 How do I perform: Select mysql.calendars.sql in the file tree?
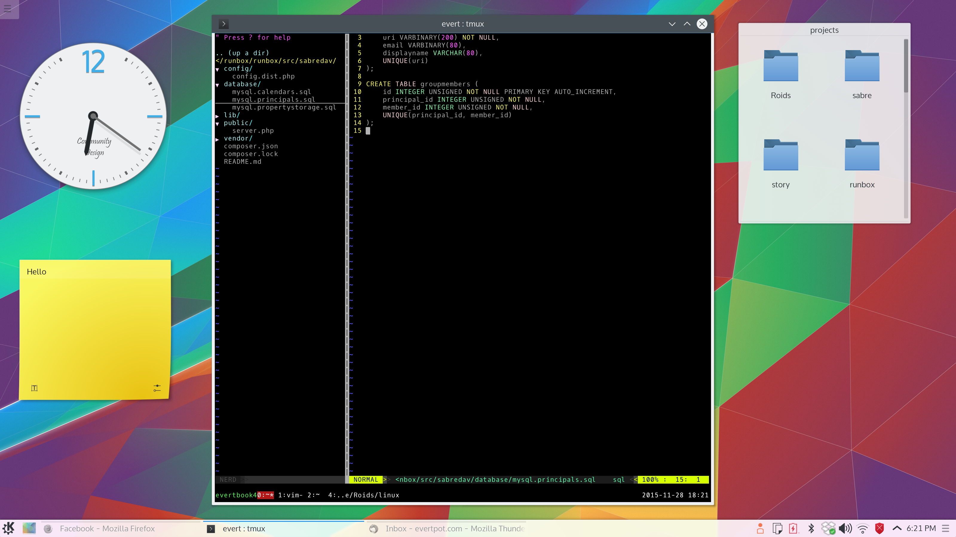271,92
